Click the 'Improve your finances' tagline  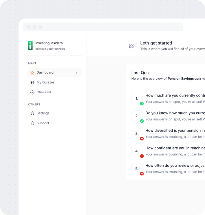point(50,49)
